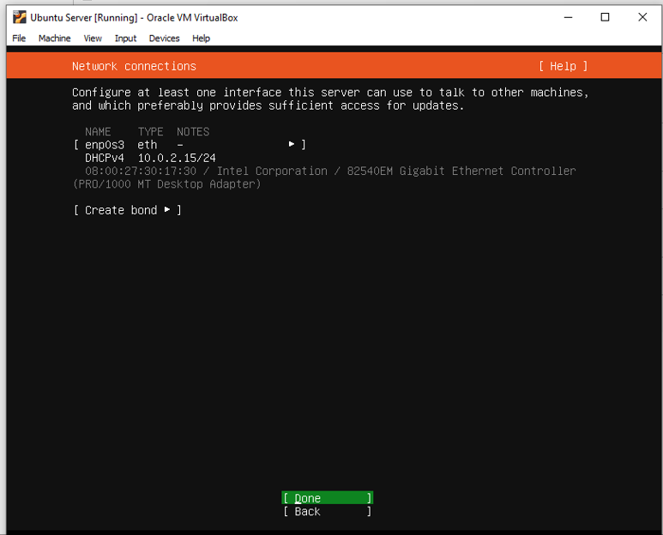Open the Help menu in menu bar

[201, 39]
